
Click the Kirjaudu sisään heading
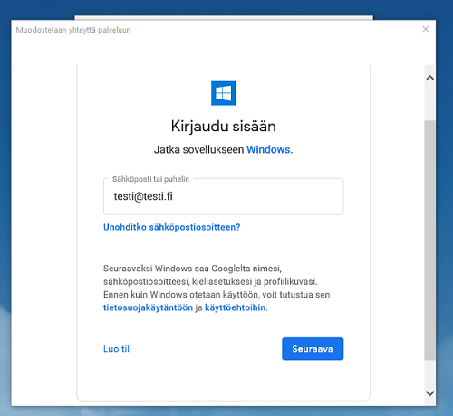point(224,126)
